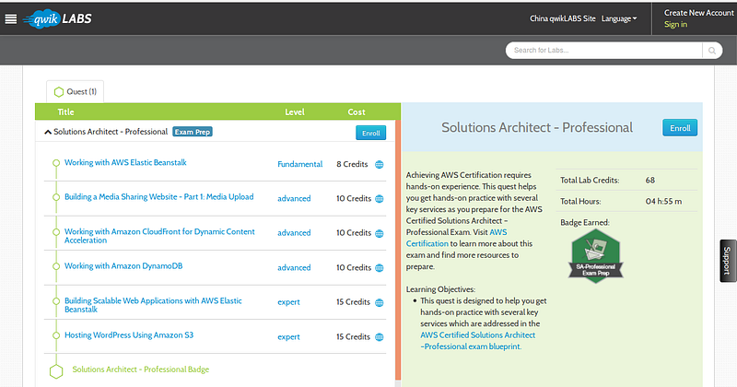Open the Support side tab
Image resolution: width=737 pixels, height=387 pixels.
pyautogui.click(x=728, y=261)
